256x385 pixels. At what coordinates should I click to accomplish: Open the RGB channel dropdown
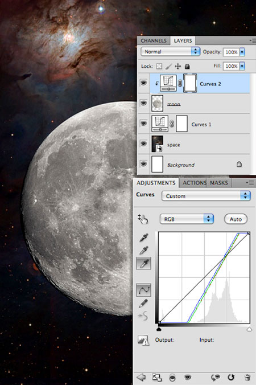point(187,219)
